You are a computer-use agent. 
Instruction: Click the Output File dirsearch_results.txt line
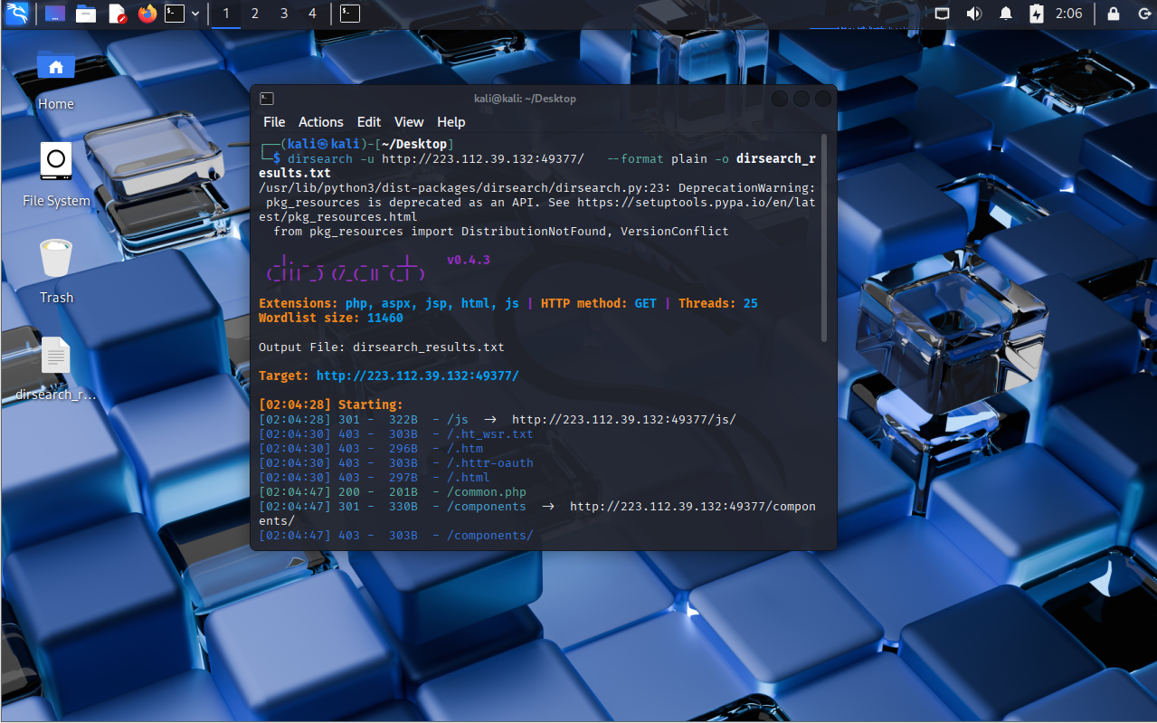coord(382,347)
